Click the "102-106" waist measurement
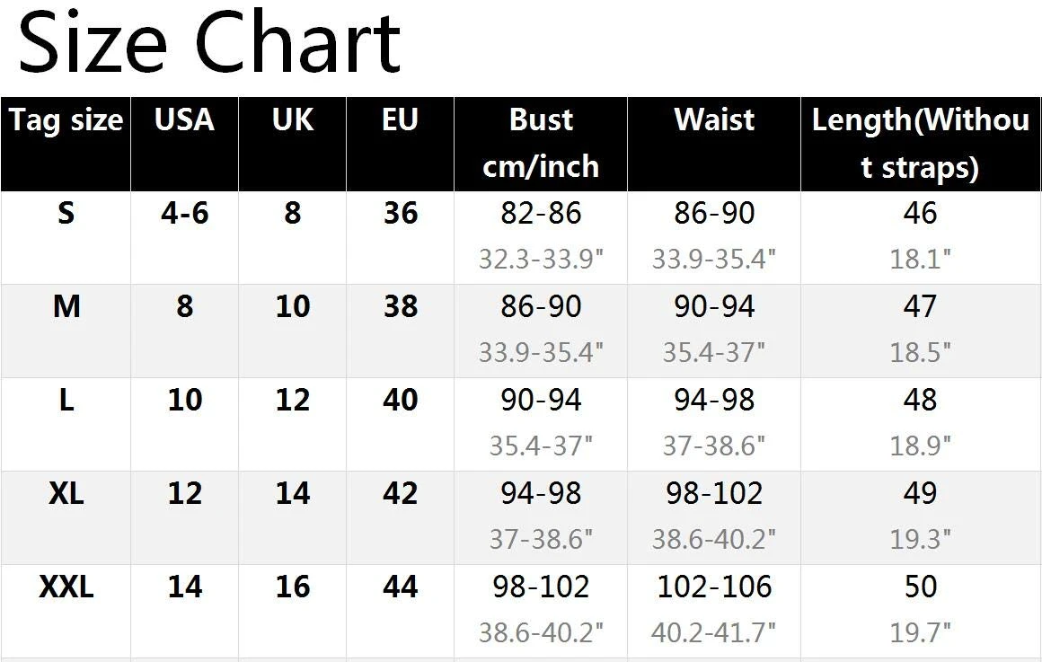The height and width of the screenshot is (662, 1042). point(714,587)
